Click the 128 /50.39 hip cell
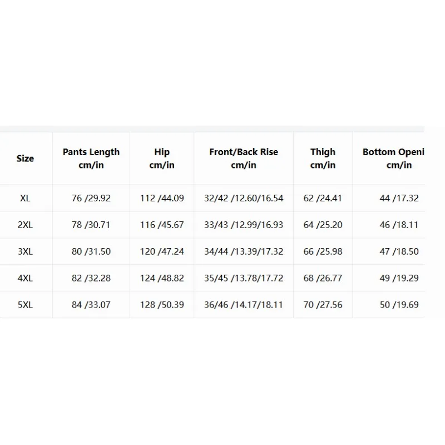Screen dimensions: 445x445 coord(162,305)
